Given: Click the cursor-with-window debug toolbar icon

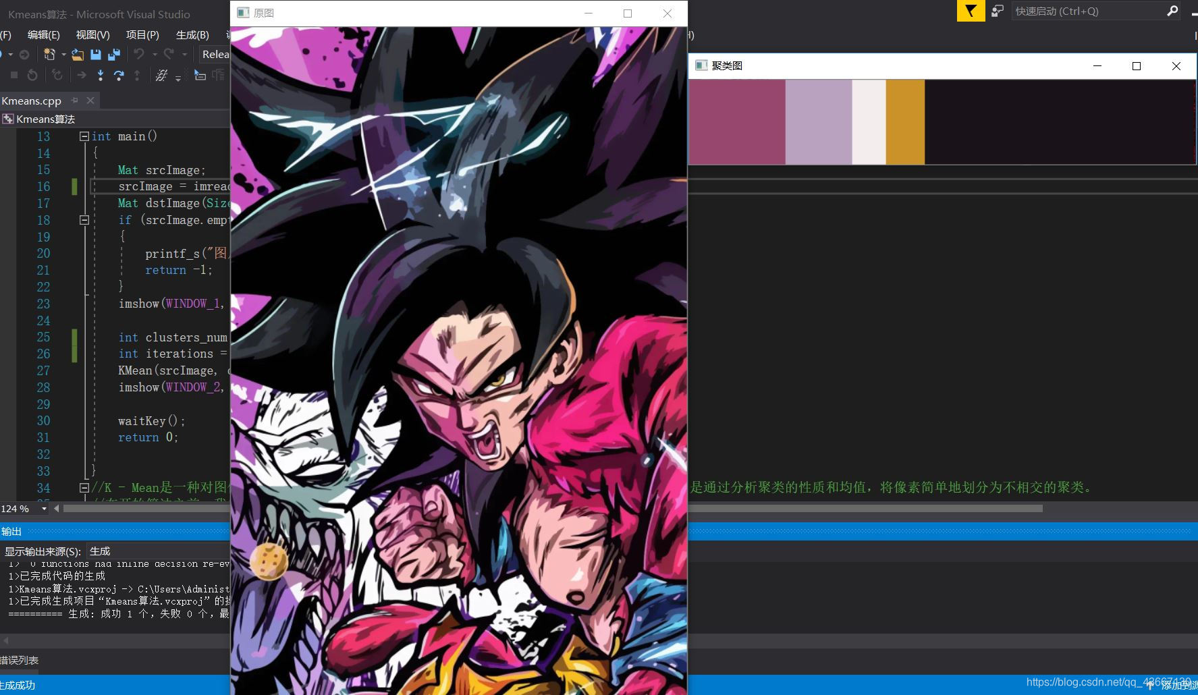Looking at the screenshot, I should (200, 75).
